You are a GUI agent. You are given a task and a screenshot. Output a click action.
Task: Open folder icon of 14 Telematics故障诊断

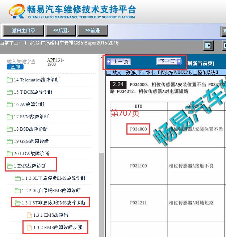coord(10,80)
